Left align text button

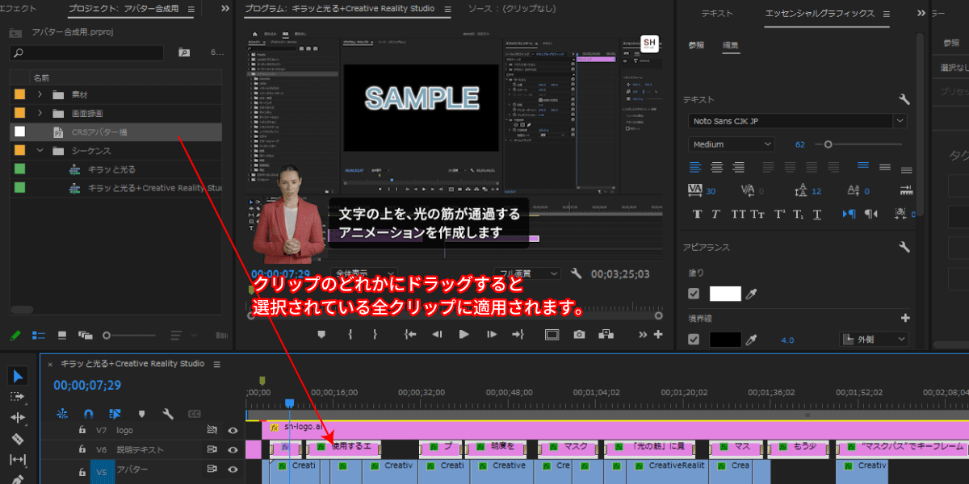(695, 167)
